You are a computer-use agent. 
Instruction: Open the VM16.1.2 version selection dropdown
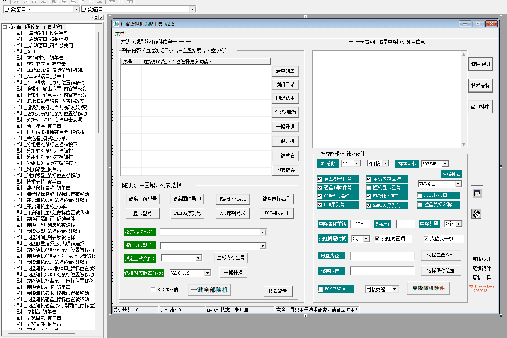pos(207,273)
